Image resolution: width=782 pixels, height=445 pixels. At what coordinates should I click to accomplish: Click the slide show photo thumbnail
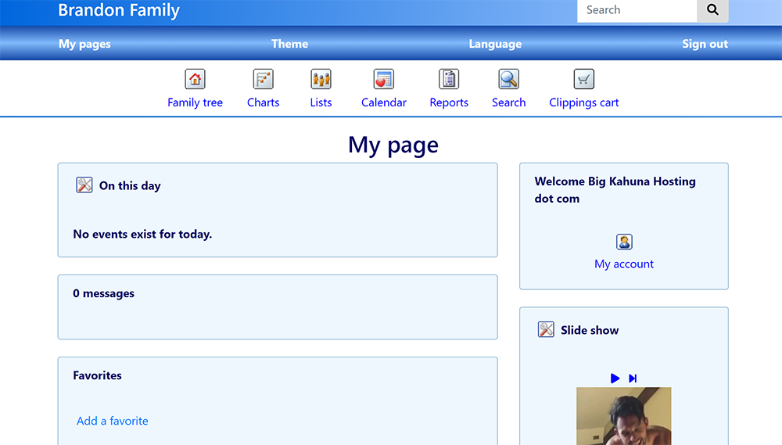pos(624,416)
